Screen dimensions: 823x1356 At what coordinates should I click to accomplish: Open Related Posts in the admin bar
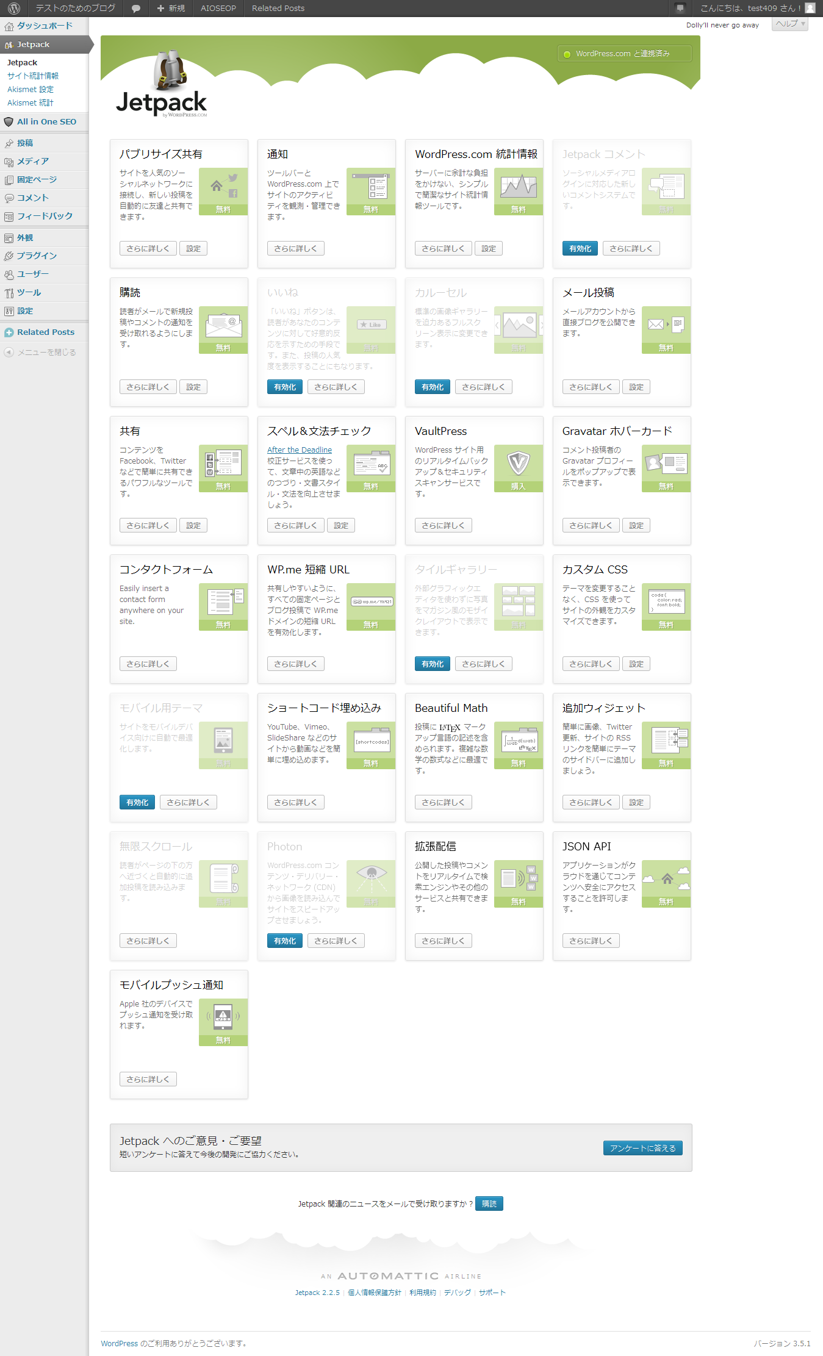pyautogui.click(x=278, y=9)
